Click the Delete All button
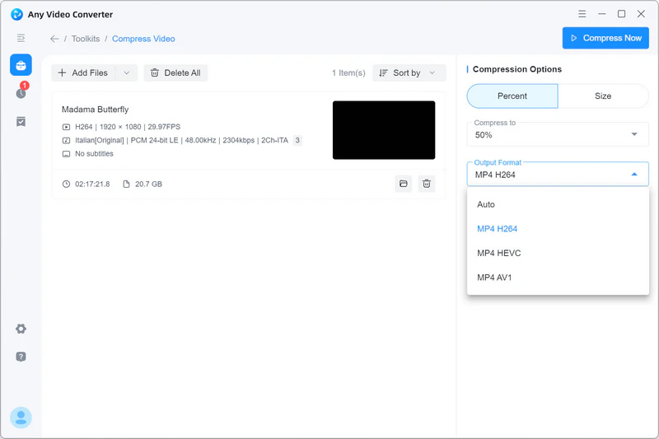Viewport: 659px width, 439px height. click(x=175, y=73)
